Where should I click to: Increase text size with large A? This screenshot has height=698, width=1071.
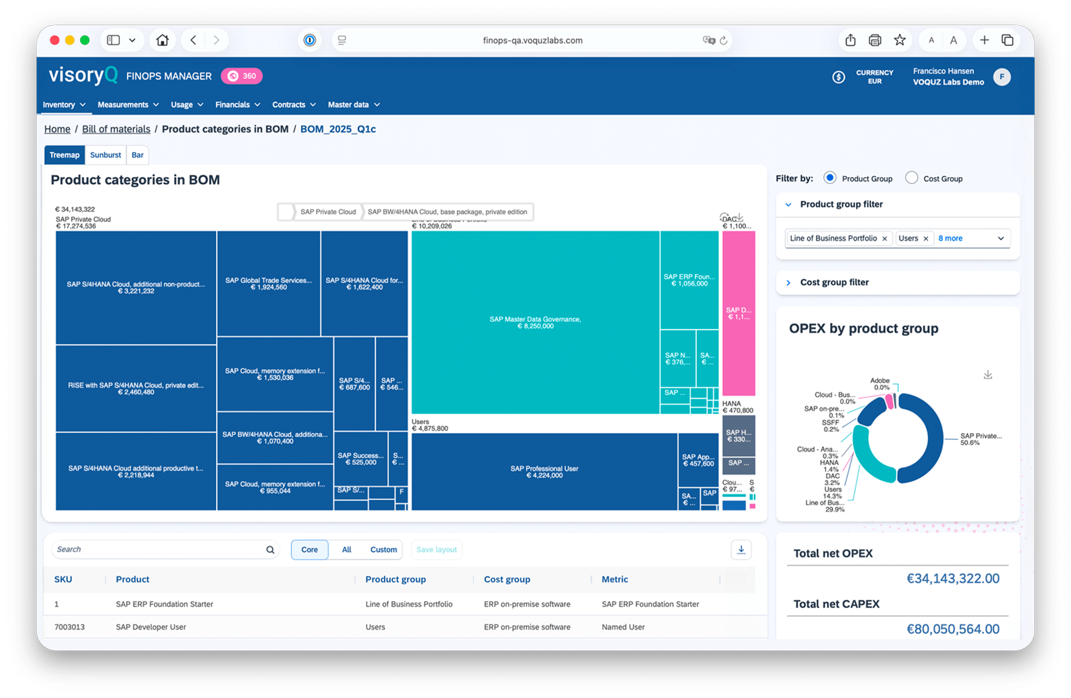953,40
